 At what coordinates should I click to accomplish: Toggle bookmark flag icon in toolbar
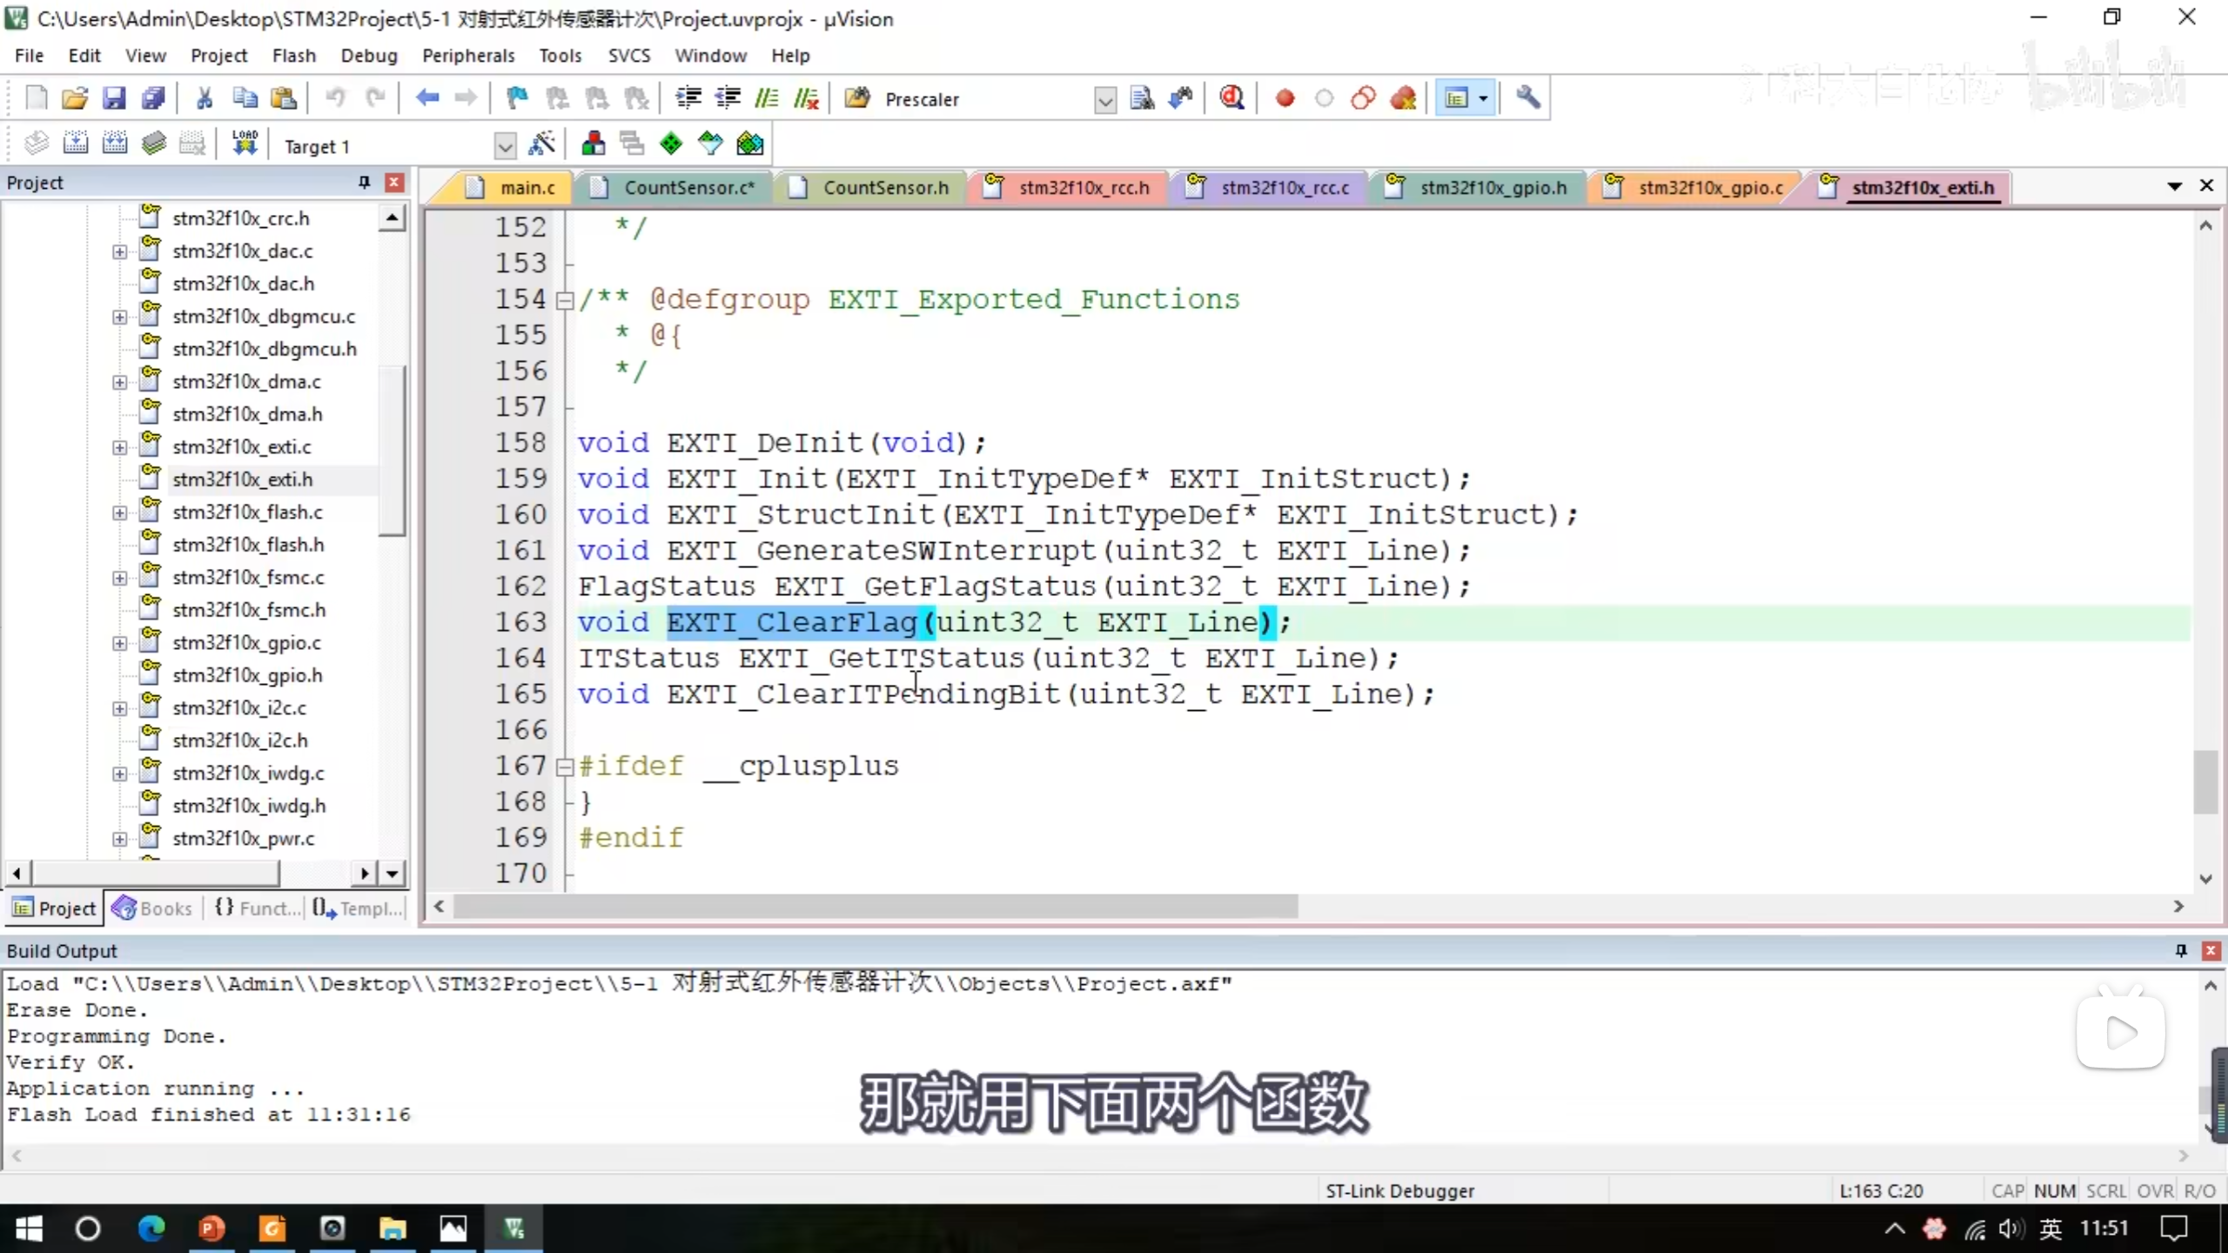pyautogui.click(x=517, y=97)
